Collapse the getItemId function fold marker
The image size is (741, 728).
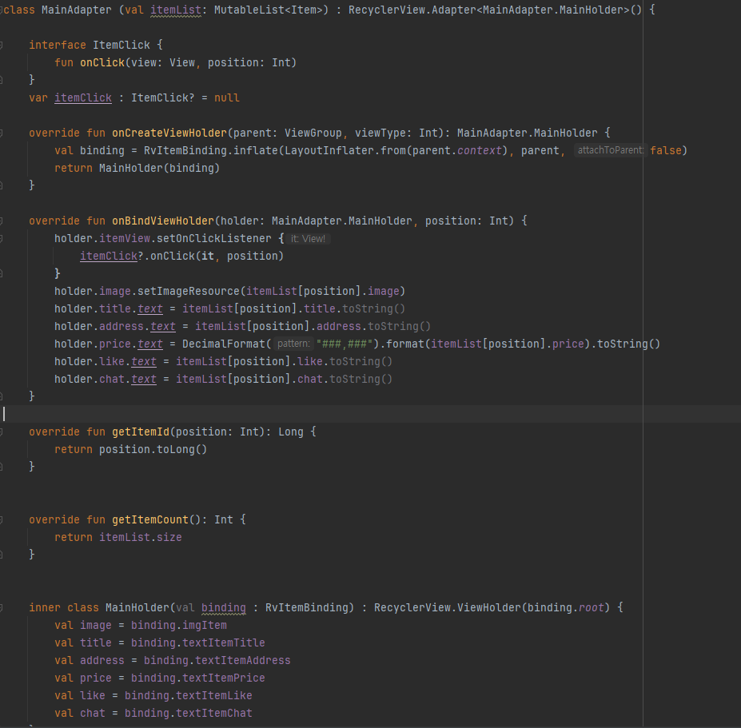point(2,432)
